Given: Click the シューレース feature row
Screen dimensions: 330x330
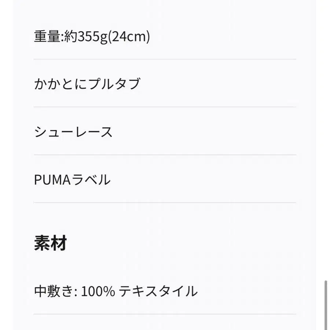Looking at the screenshot, I should point(73,132).
